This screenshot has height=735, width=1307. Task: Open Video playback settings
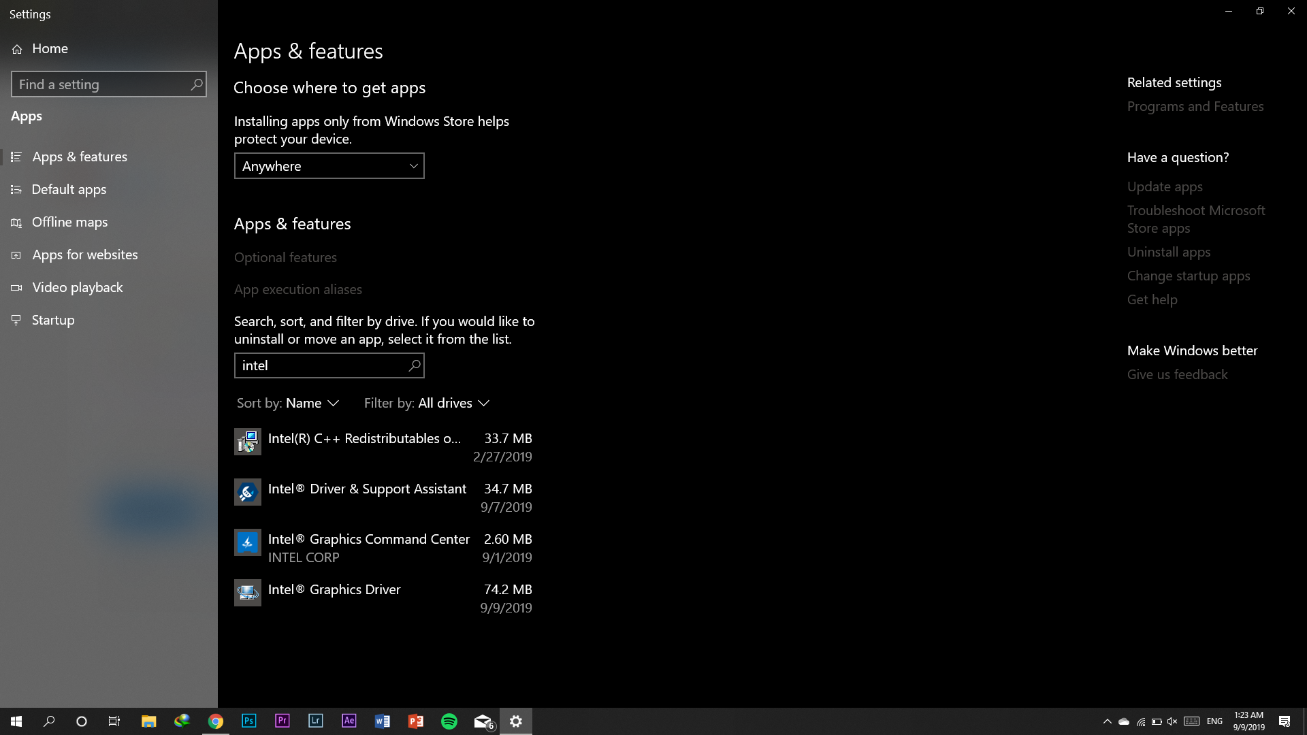(77, 287)
